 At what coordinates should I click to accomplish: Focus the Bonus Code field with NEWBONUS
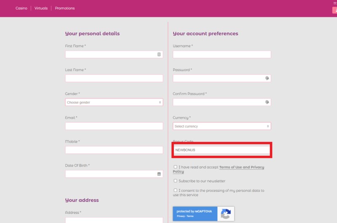click(222, 150)
